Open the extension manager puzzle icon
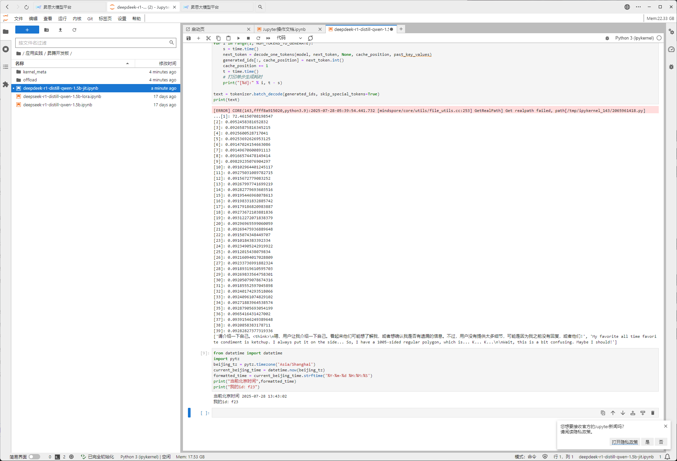The height and width of the screenshot is (461, 677). click(x=6, y=85)
